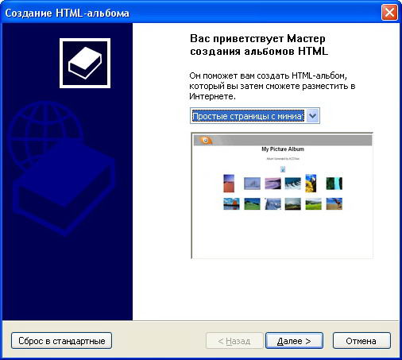
Task: Click the gray header bar of the preview
Action: point(283,140)
